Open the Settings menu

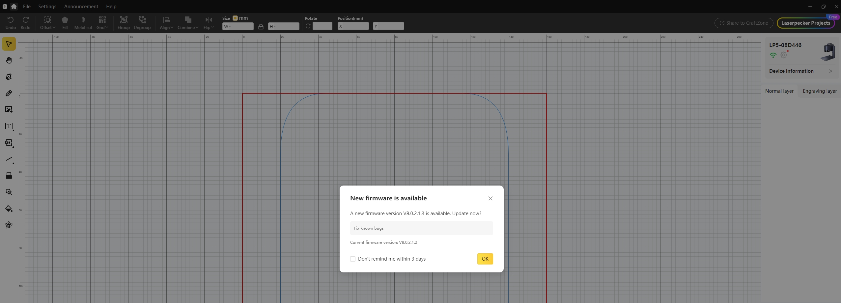coord(47,7)
